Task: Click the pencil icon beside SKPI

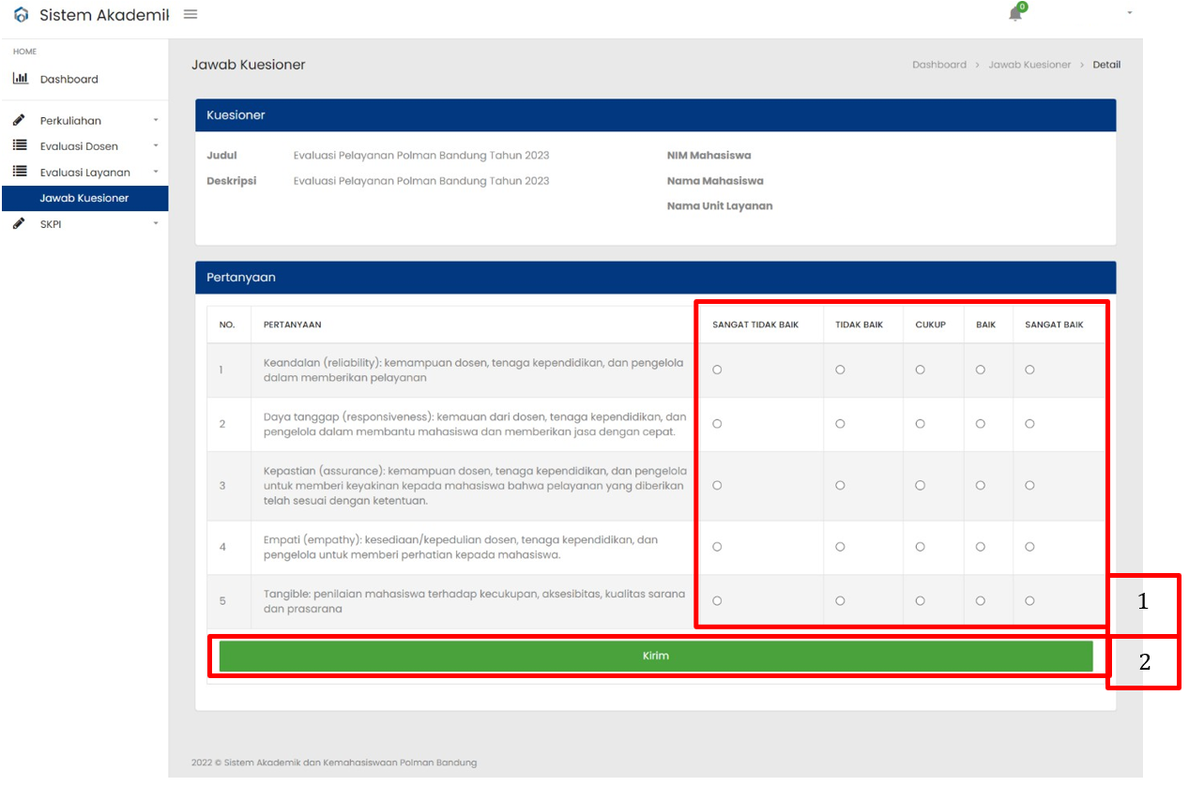Action: (20, 224)
